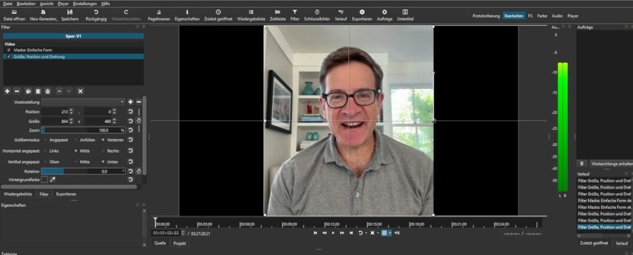Click the Hintergrundfarbe color swatch
This screenshot has width=633, height=255.
44,180
